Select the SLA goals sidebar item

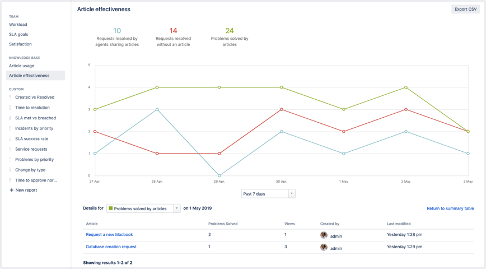tap(18, 34)
